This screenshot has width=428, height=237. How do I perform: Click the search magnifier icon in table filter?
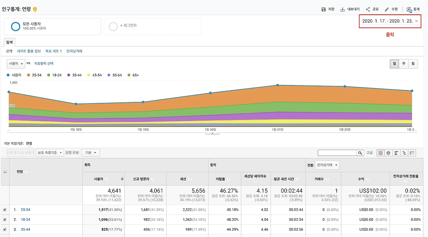point(360,153)
